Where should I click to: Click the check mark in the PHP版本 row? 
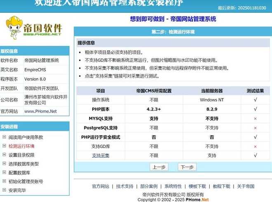pos(256,109)
